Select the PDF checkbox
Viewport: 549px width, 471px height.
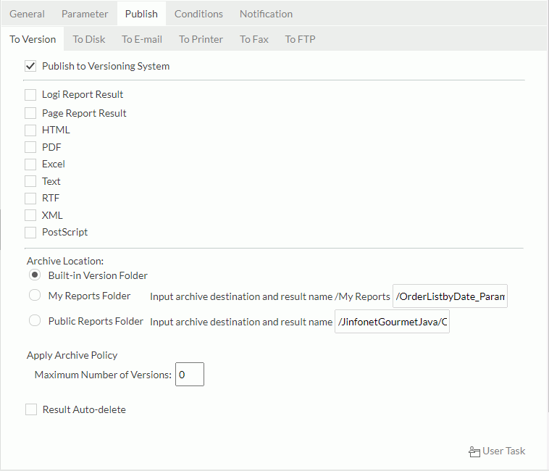click(x=30, y=147)
